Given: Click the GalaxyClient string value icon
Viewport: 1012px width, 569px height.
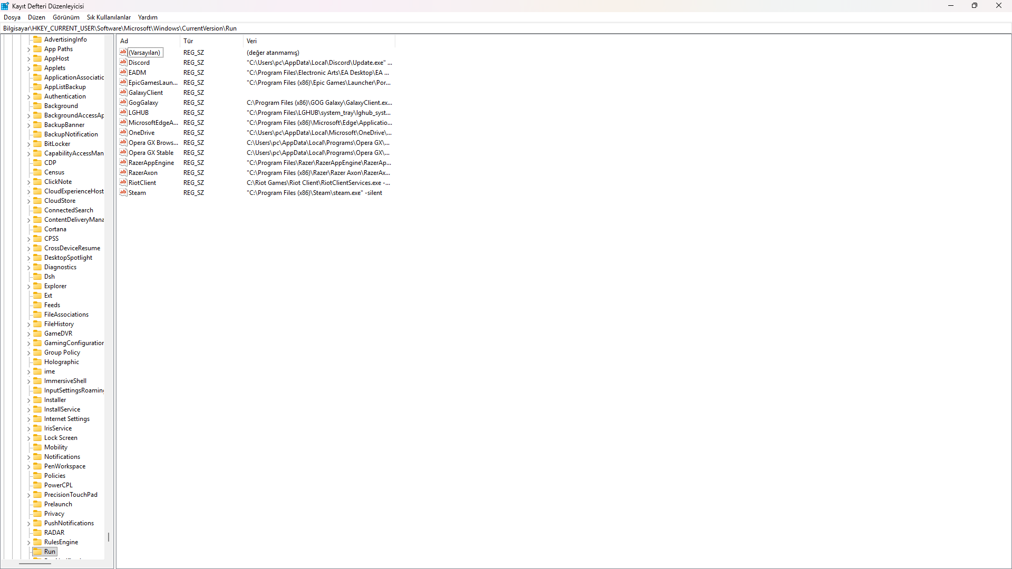Looking at the screenshot, I should point(123,92).
